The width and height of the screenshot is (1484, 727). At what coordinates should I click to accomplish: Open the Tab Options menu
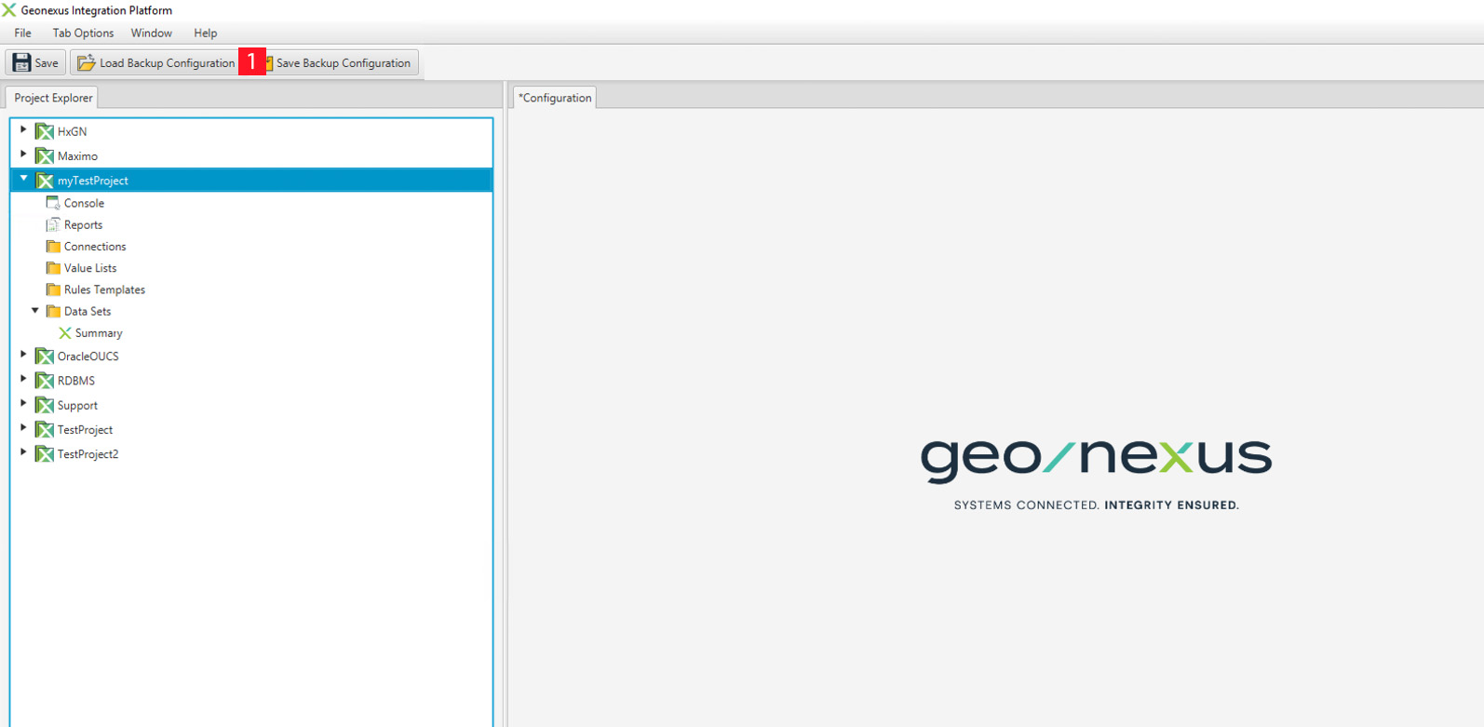tap(83, 34)
